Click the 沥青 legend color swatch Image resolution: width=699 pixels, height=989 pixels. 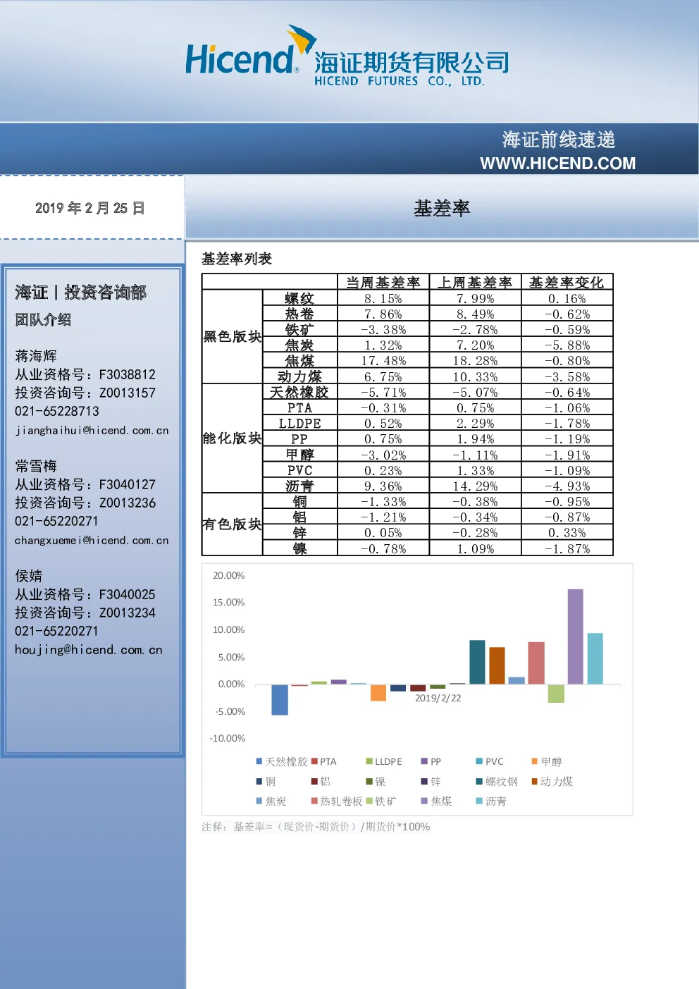pyautogui.click(x=479, y=801)
